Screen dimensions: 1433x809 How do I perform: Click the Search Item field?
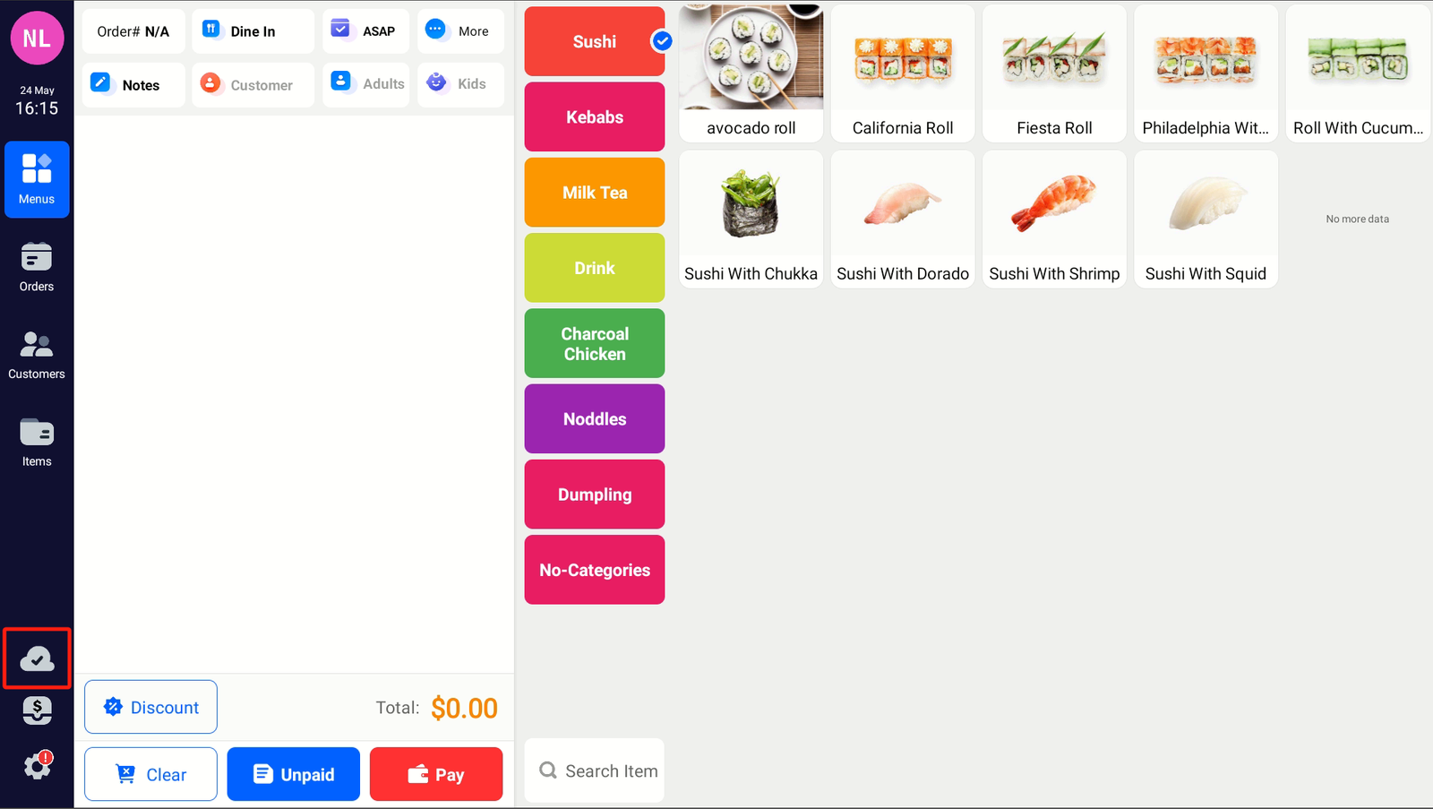click(x=595, y=770)
